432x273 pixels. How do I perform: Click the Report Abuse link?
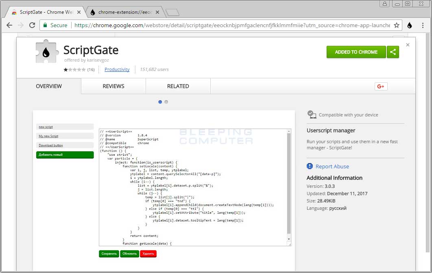[332, 166]
